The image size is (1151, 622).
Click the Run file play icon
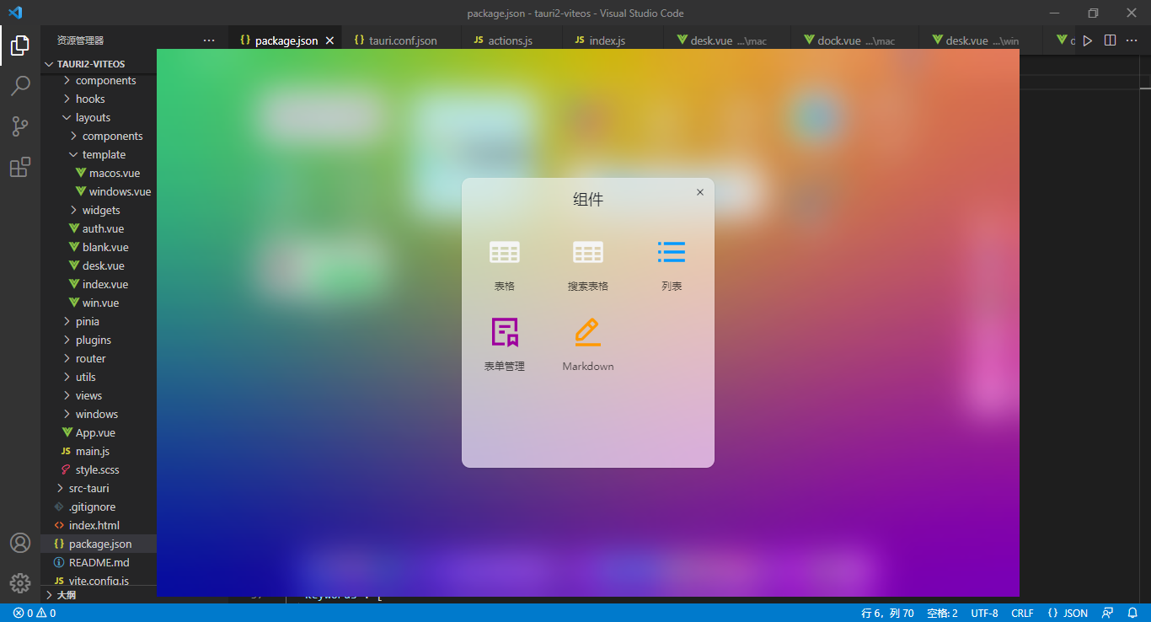tap(1088, 40)
